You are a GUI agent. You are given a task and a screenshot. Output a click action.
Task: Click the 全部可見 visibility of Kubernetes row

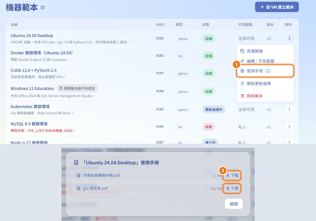tap(246, 109)
